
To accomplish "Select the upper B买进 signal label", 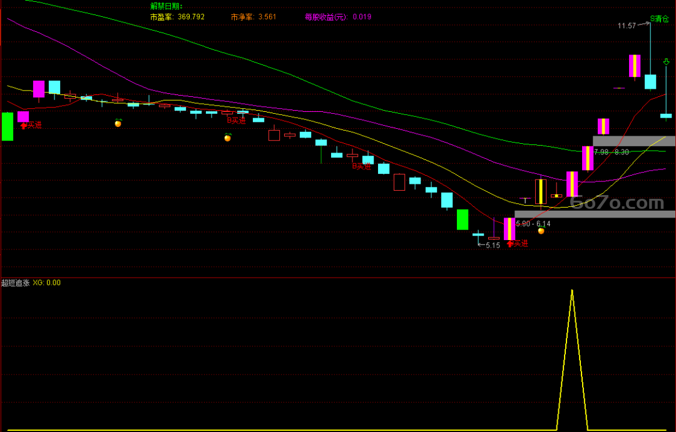I will click(236, 121).
